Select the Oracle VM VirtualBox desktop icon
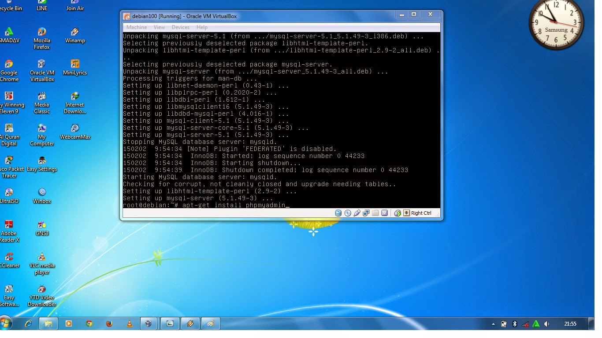This screenshot has height=338, width=602. pos(42,70)
